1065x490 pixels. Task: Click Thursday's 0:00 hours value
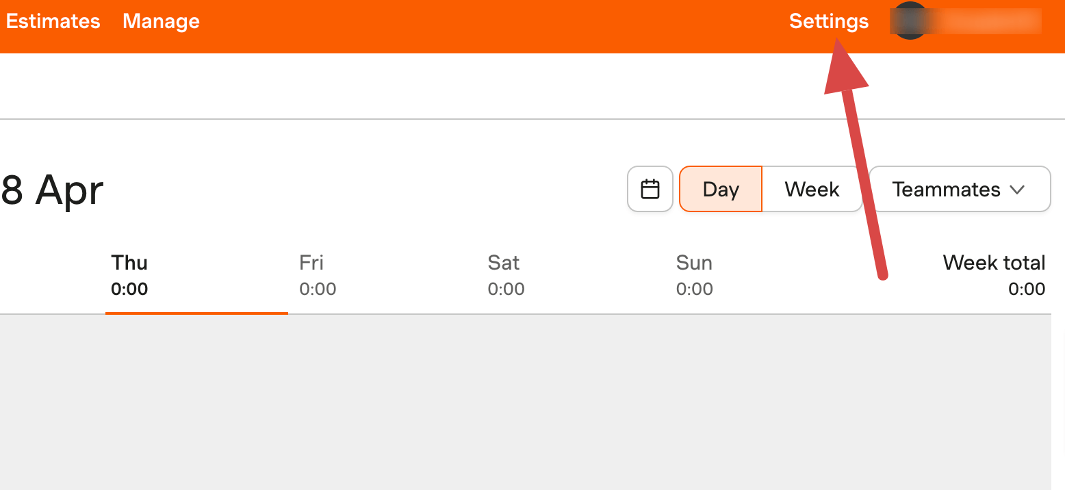tap(129, 289)
